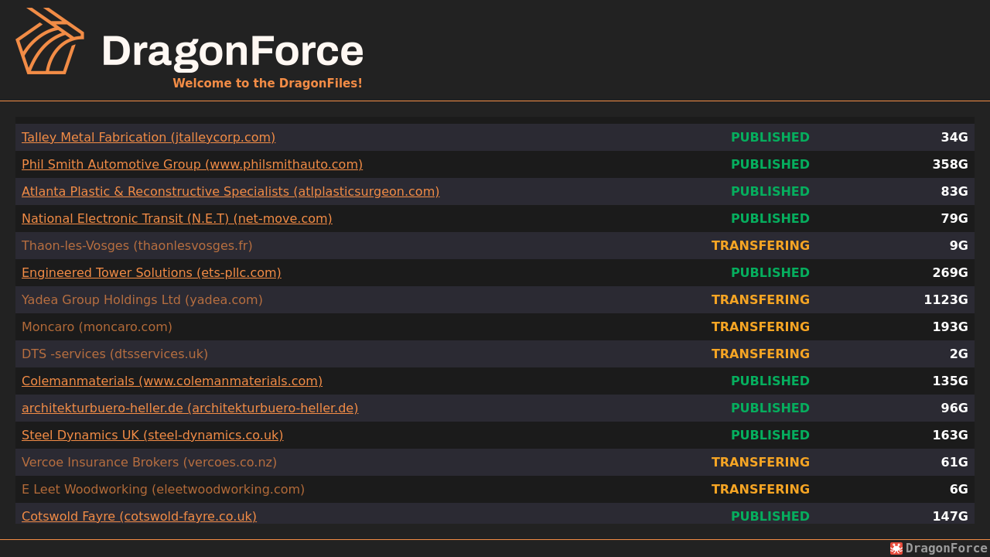
Task: Click the 34G size value
Action: pos(954,137)
